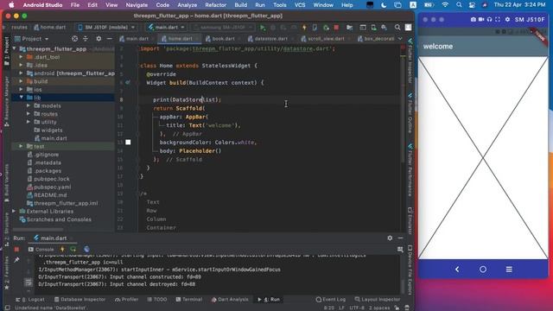
Task: Open macOS Spotlight search in menu bar
Action: coord(459,5)
